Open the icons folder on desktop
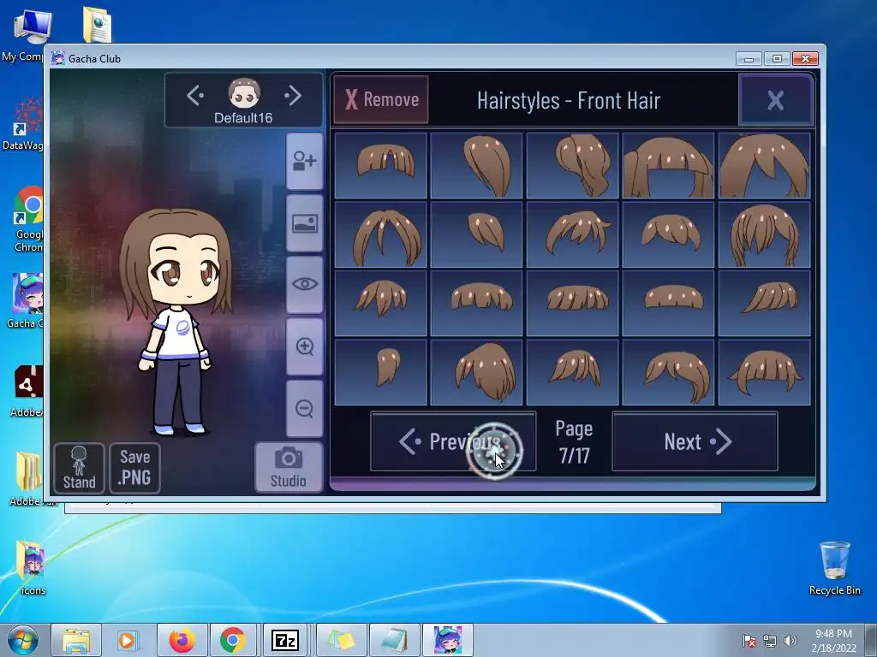This screenshot has width=877, height=657. pos(32,568)
